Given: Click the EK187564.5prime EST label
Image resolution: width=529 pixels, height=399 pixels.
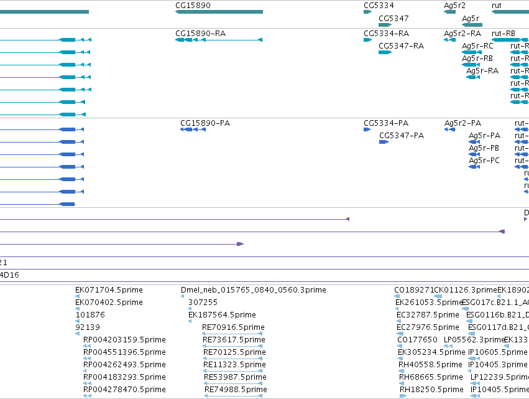Looking at the screenshot, I should point(222,315).
